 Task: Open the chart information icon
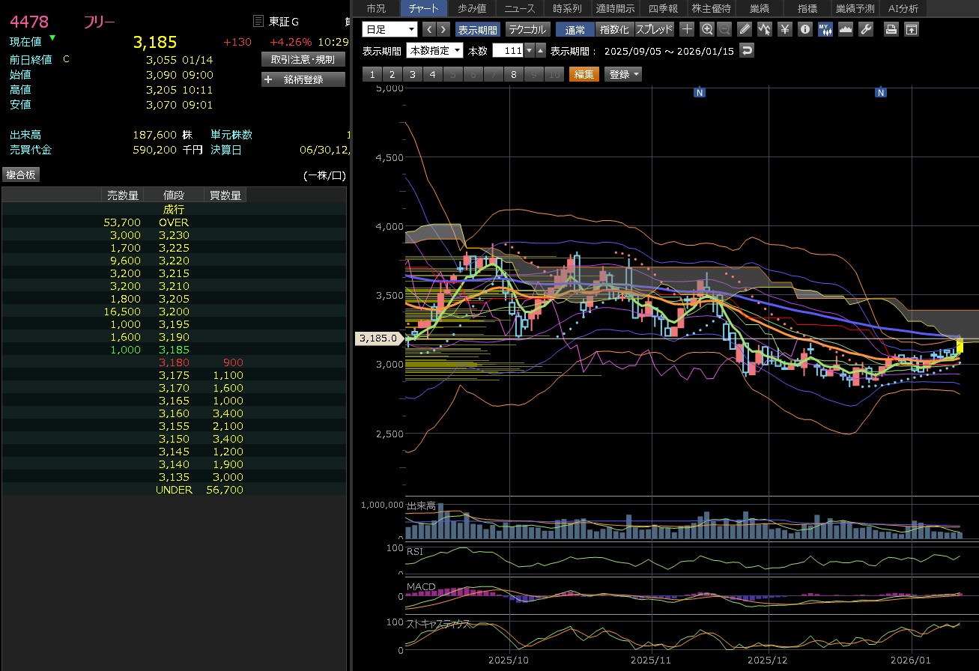click(804, 29)
